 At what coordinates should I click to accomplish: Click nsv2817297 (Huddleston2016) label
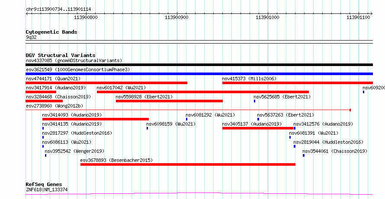pyautogui.click(x=77, y=133)
